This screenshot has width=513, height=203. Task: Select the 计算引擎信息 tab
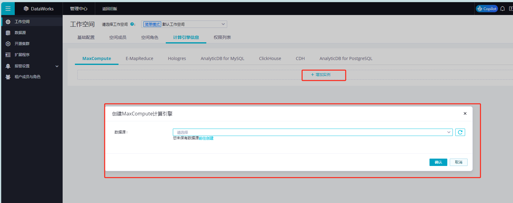(186, 37)
